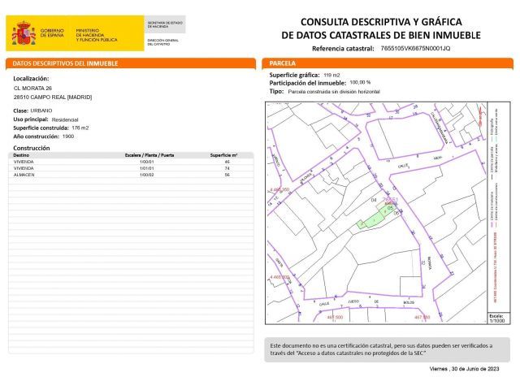Click the '1/01/01' cell
Screen dimensions: 520x390
pos(146,168)
